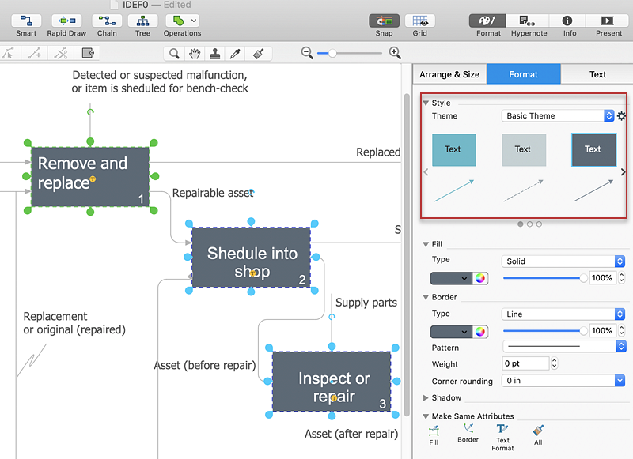
Task: Open the fill color wheel picker
Action: (x=480, y=278)
